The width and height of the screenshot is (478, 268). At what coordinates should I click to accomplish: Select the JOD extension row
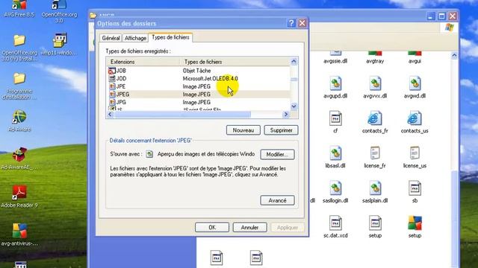pyautogui.click(x=199, y=78)
